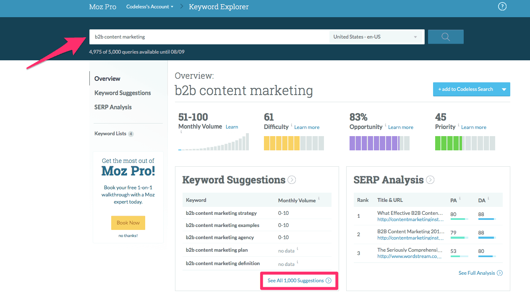Open Keyword Lists in the sidebar

pyautogui.click(x=110, y=134)
